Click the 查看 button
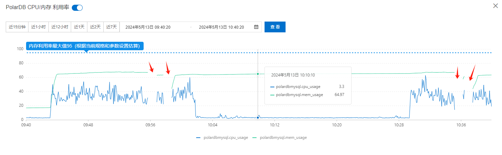This screenshot has height=155, width=502. point(275,27)
